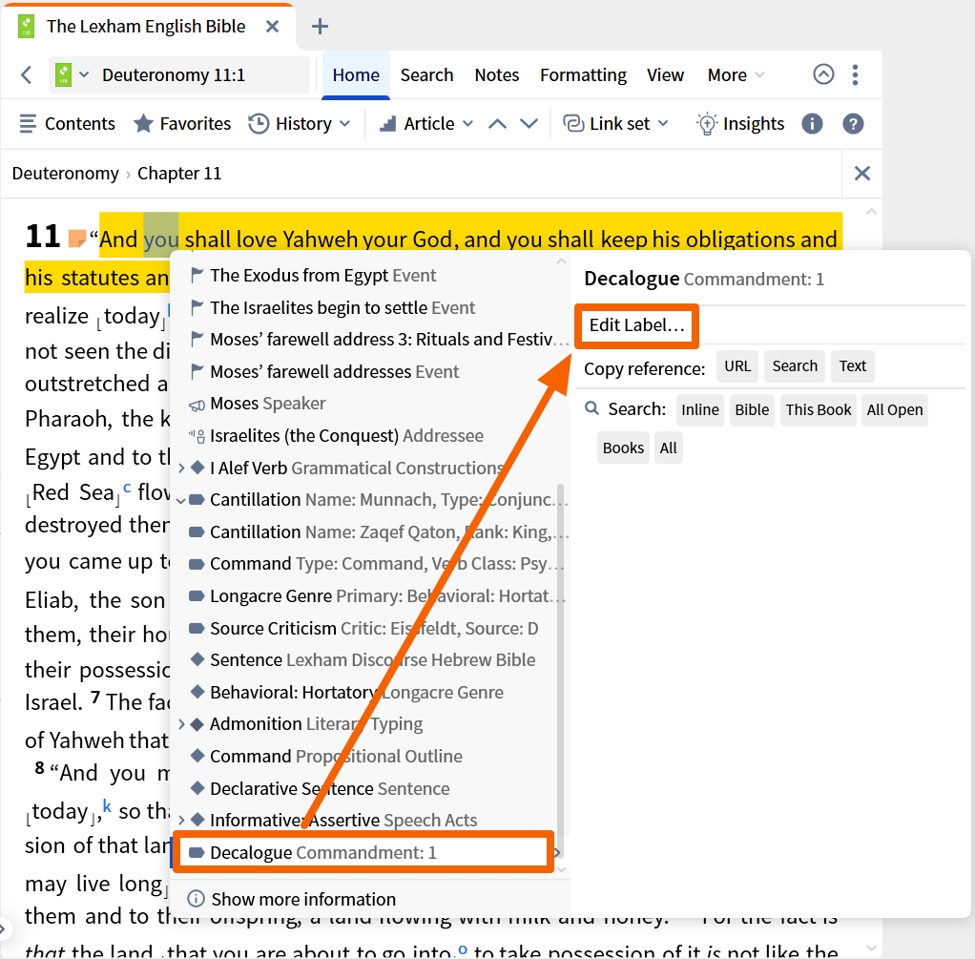
Task: Select Moses' farewell addresses Event
Action: point(369,371)
